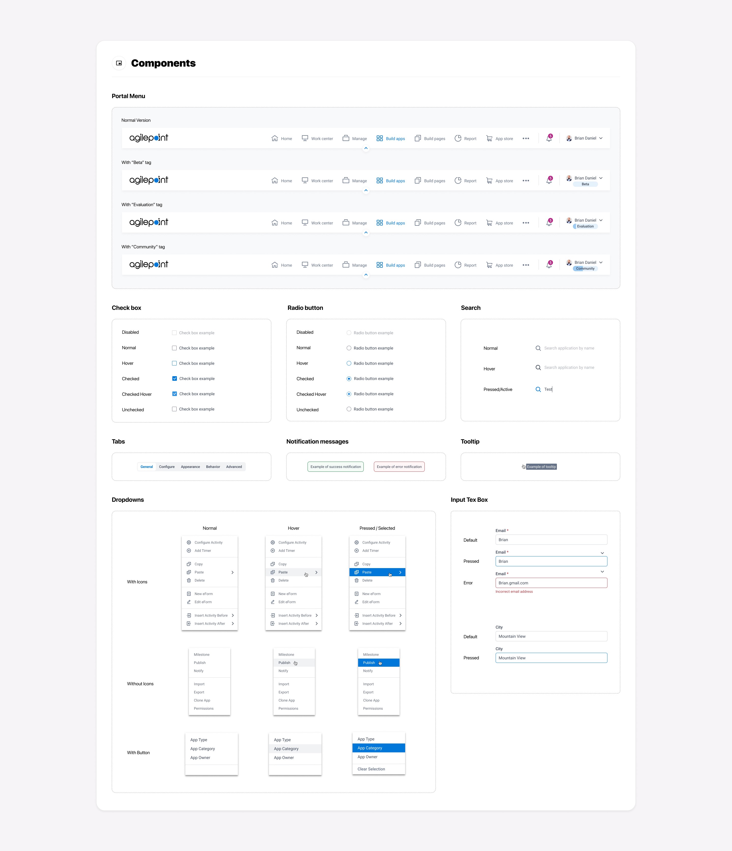Viewport: 732px width, 851px height.
Task: Click the Clear Selection button
Action: tap(371, 769)
